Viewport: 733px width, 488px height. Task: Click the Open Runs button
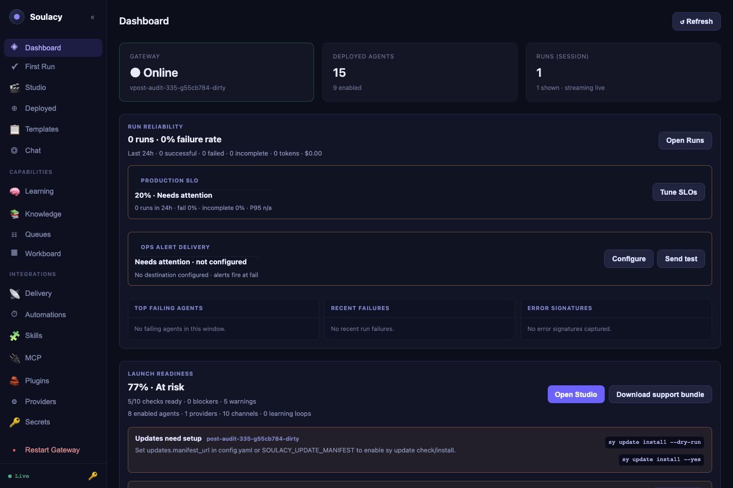coord(685,140)
